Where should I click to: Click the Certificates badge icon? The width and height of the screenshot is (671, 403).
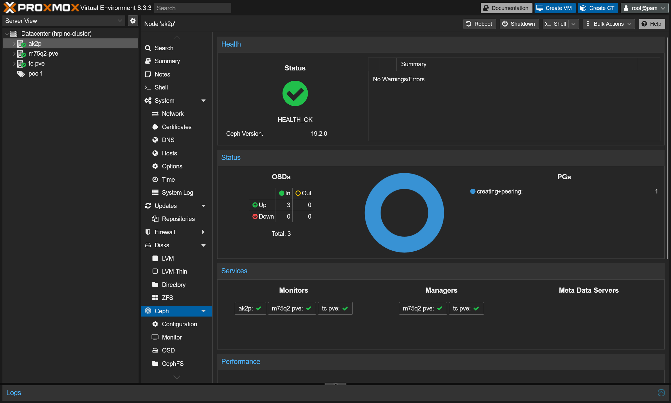tap(155, 127)
